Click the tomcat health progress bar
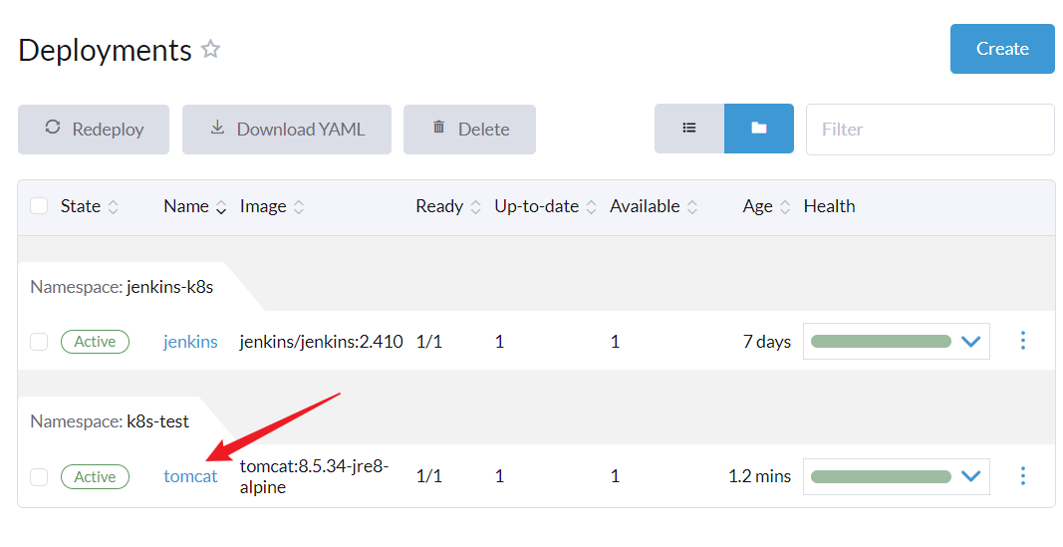Image resolution: width=1063 pixels, height=547 pixels. tap(881, 477)
